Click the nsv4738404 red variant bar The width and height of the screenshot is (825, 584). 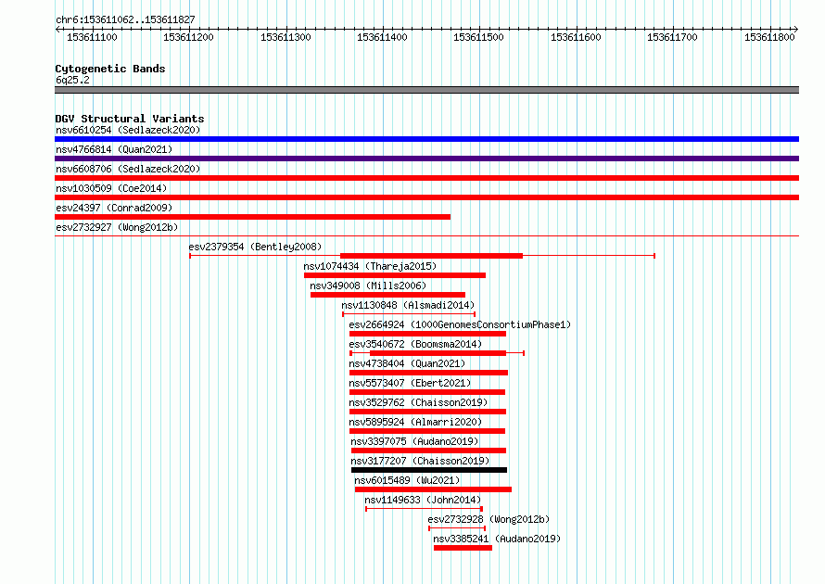(x=429, y=373)
